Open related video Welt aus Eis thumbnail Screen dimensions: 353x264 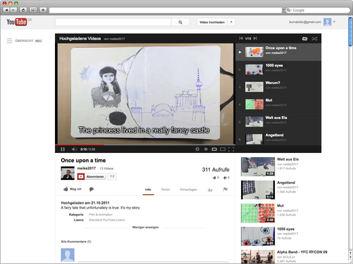point(258,167)
